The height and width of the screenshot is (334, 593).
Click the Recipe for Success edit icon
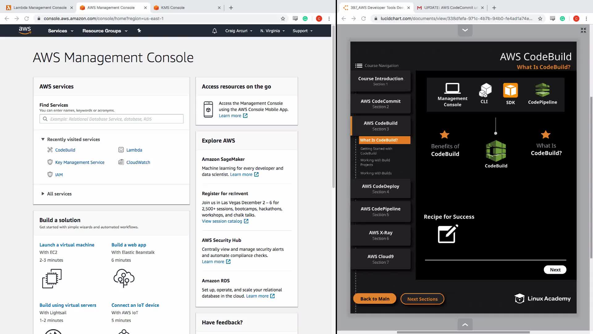448,234
